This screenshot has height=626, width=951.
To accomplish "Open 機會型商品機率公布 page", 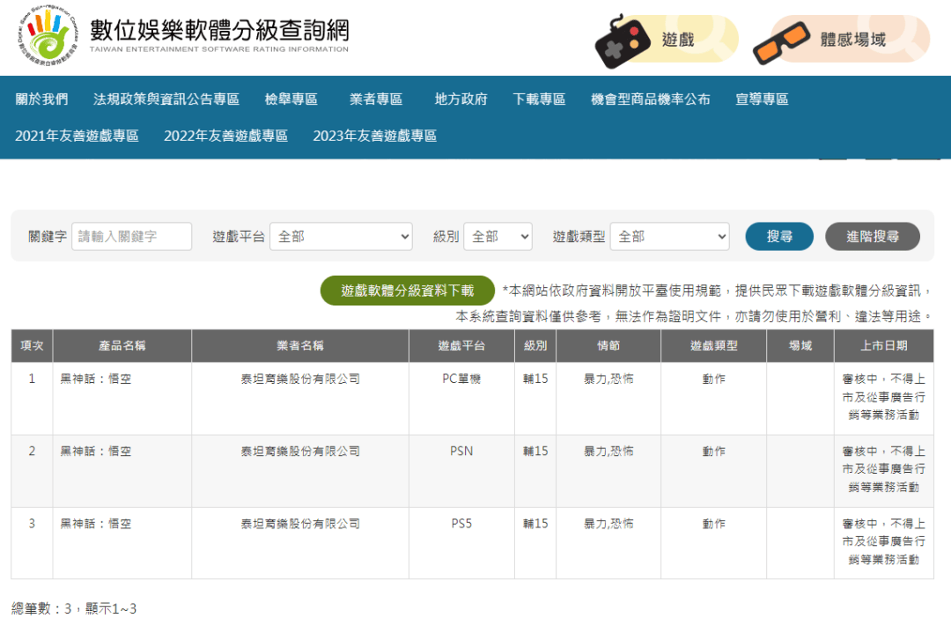I will 650,99.
